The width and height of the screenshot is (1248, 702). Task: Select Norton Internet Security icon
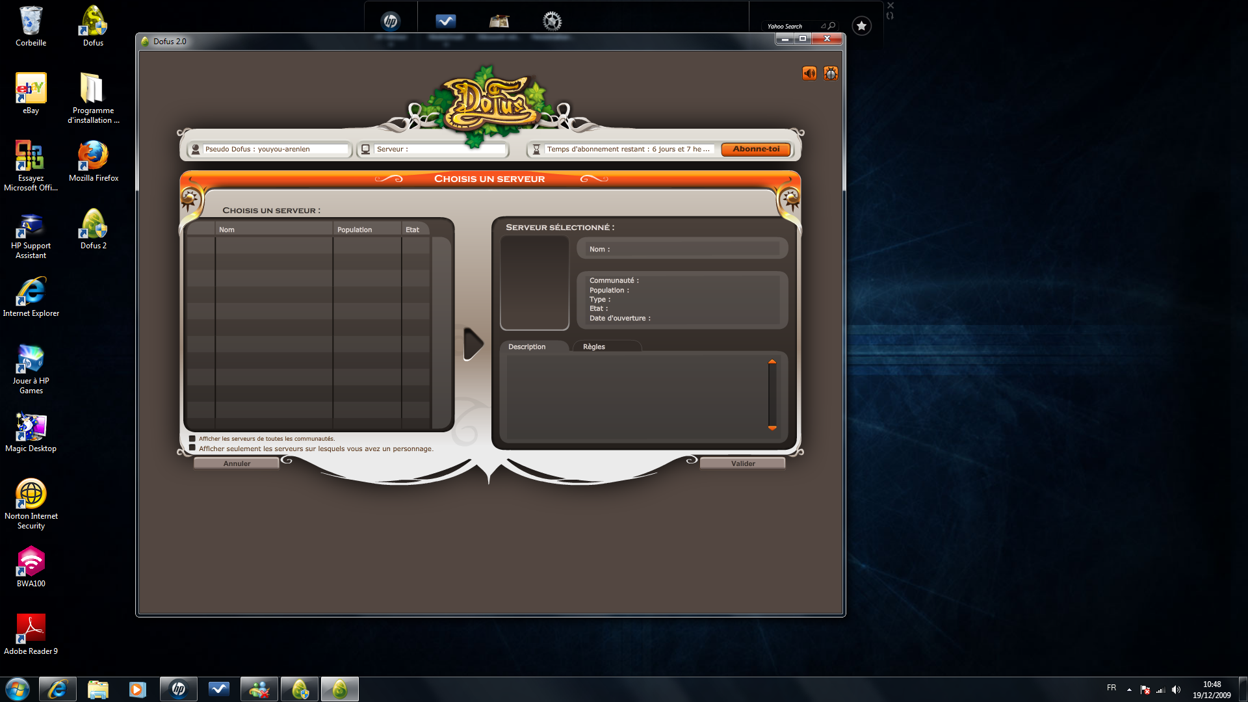click(31, 504)
